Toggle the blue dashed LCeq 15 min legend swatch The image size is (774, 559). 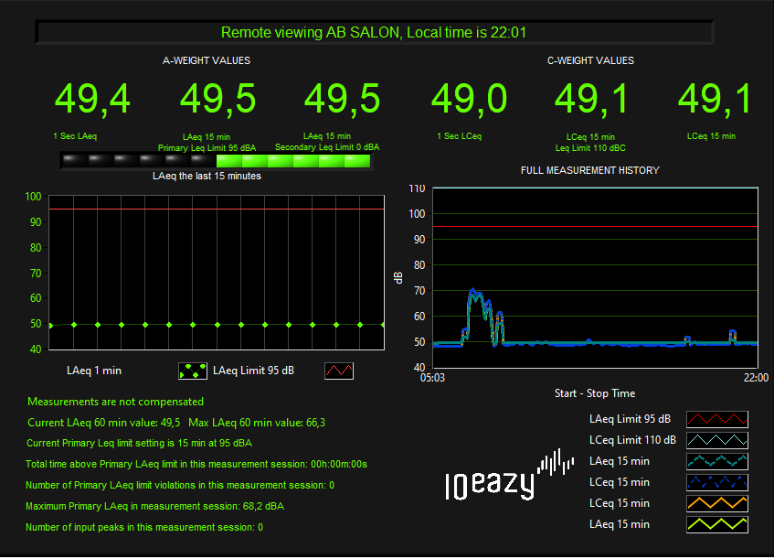point(716,482)
